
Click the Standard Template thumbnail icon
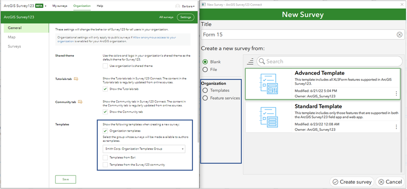click(268, 117)
